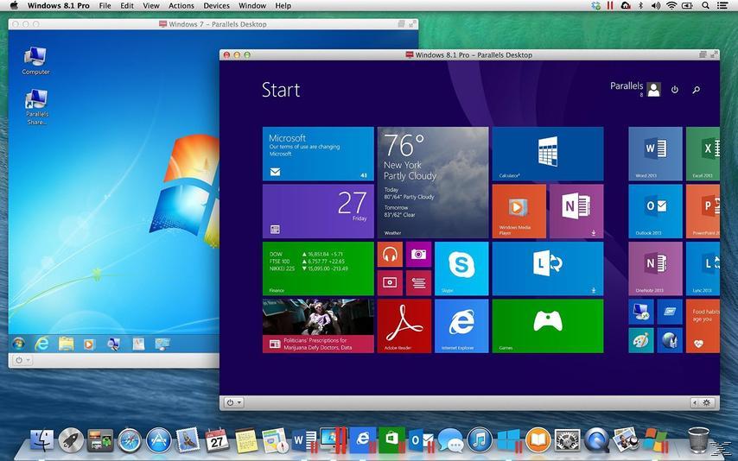Open the wide Lync tile

click(548, 268)
